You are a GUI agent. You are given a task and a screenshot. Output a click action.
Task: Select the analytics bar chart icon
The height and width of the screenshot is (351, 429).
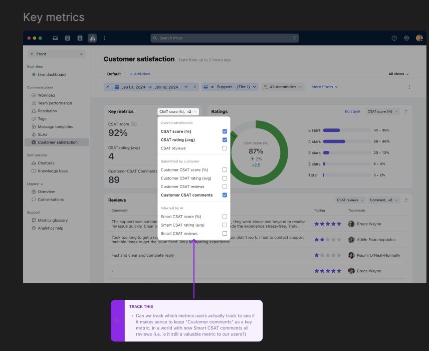(92, 38)
